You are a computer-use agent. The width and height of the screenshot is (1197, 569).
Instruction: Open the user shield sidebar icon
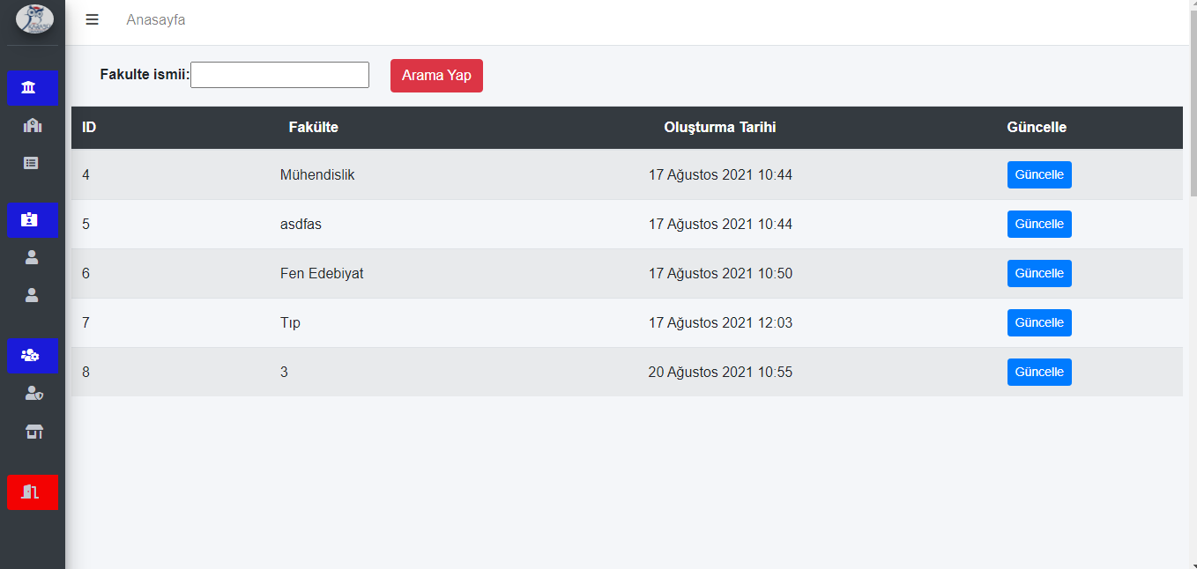coord(33,394)
